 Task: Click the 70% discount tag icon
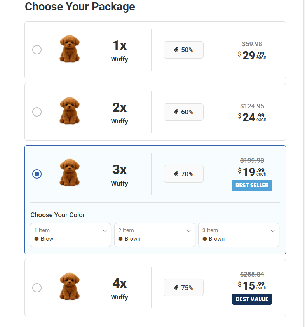pos(176,174)
